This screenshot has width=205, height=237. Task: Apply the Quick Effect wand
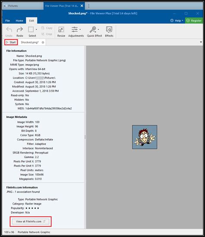tap(93, 29)
